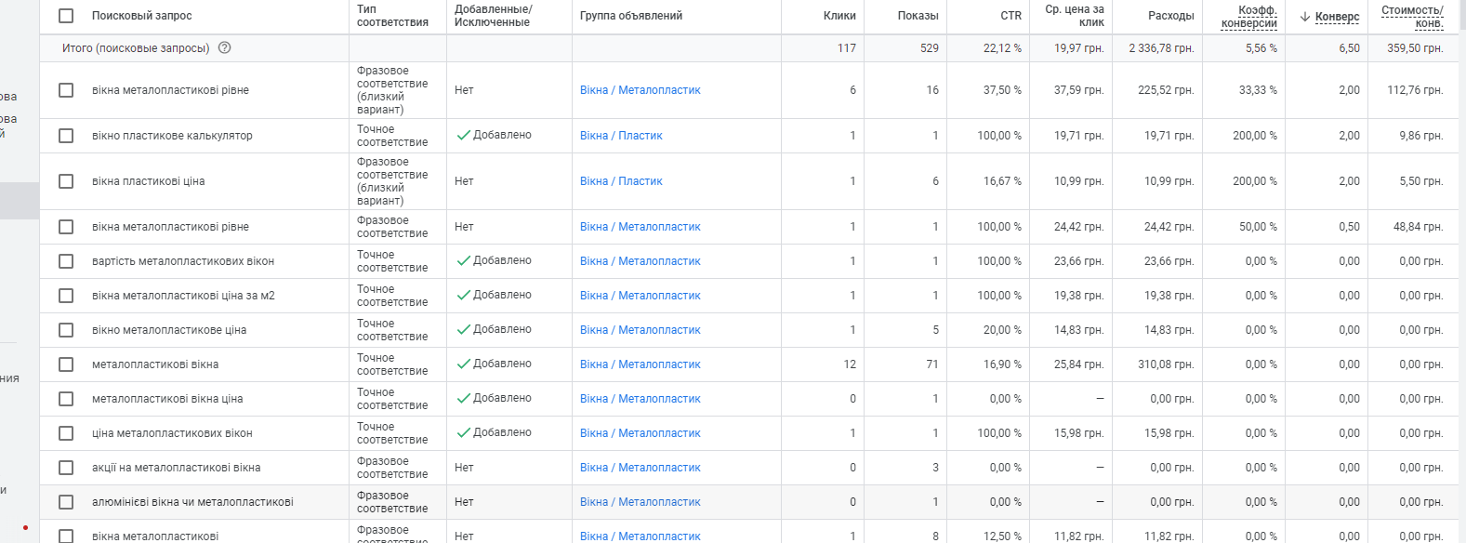
Task: Open ad group link in акції на металопластикові вікна row
Action: click(640, 468)
